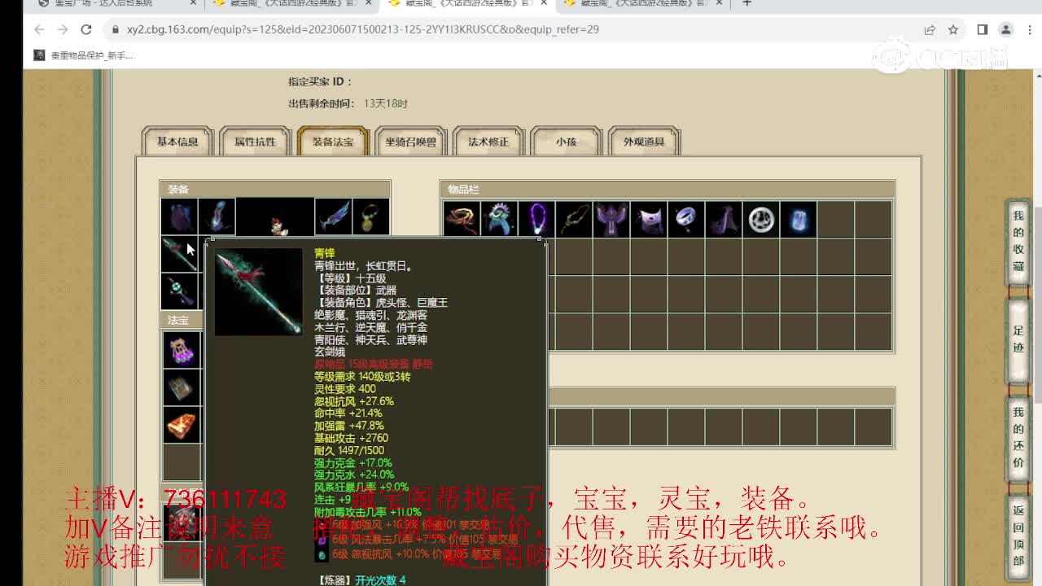Click the white-purple mask item in 物品栏
Viewport: 1042px width, 586px height.
648,219
